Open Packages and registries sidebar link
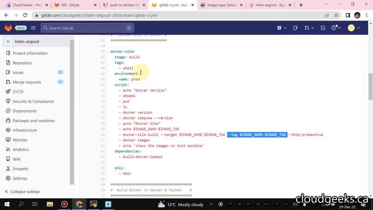This screenshot has width=373, height=210. 34,121
